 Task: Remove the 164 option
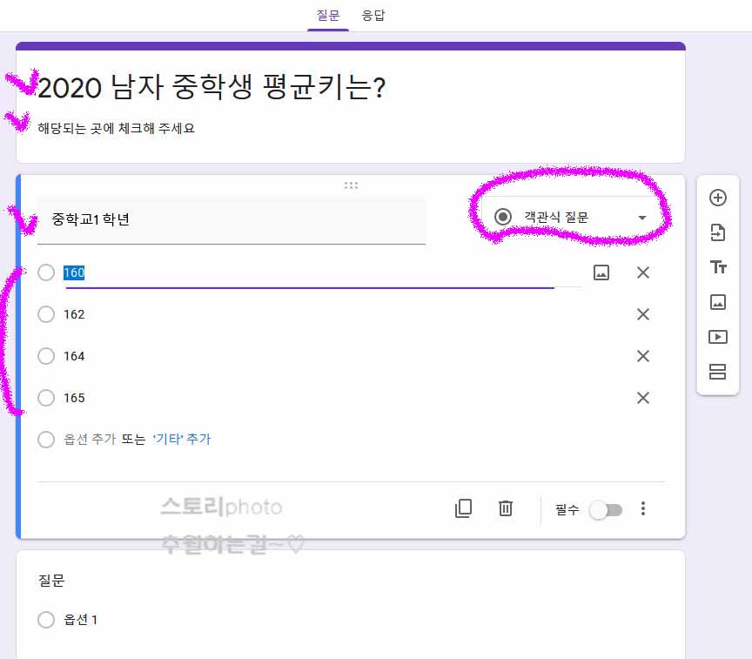click(642, 356)
